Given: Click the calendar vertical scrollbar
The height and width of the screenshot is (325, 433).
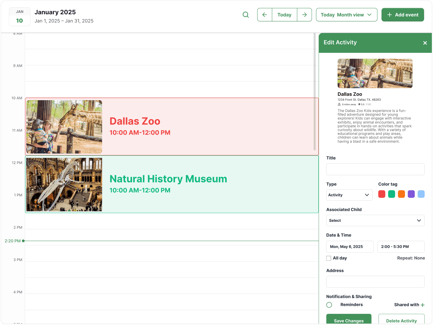Looking at the screenshot, I should (x=314, y=92).
